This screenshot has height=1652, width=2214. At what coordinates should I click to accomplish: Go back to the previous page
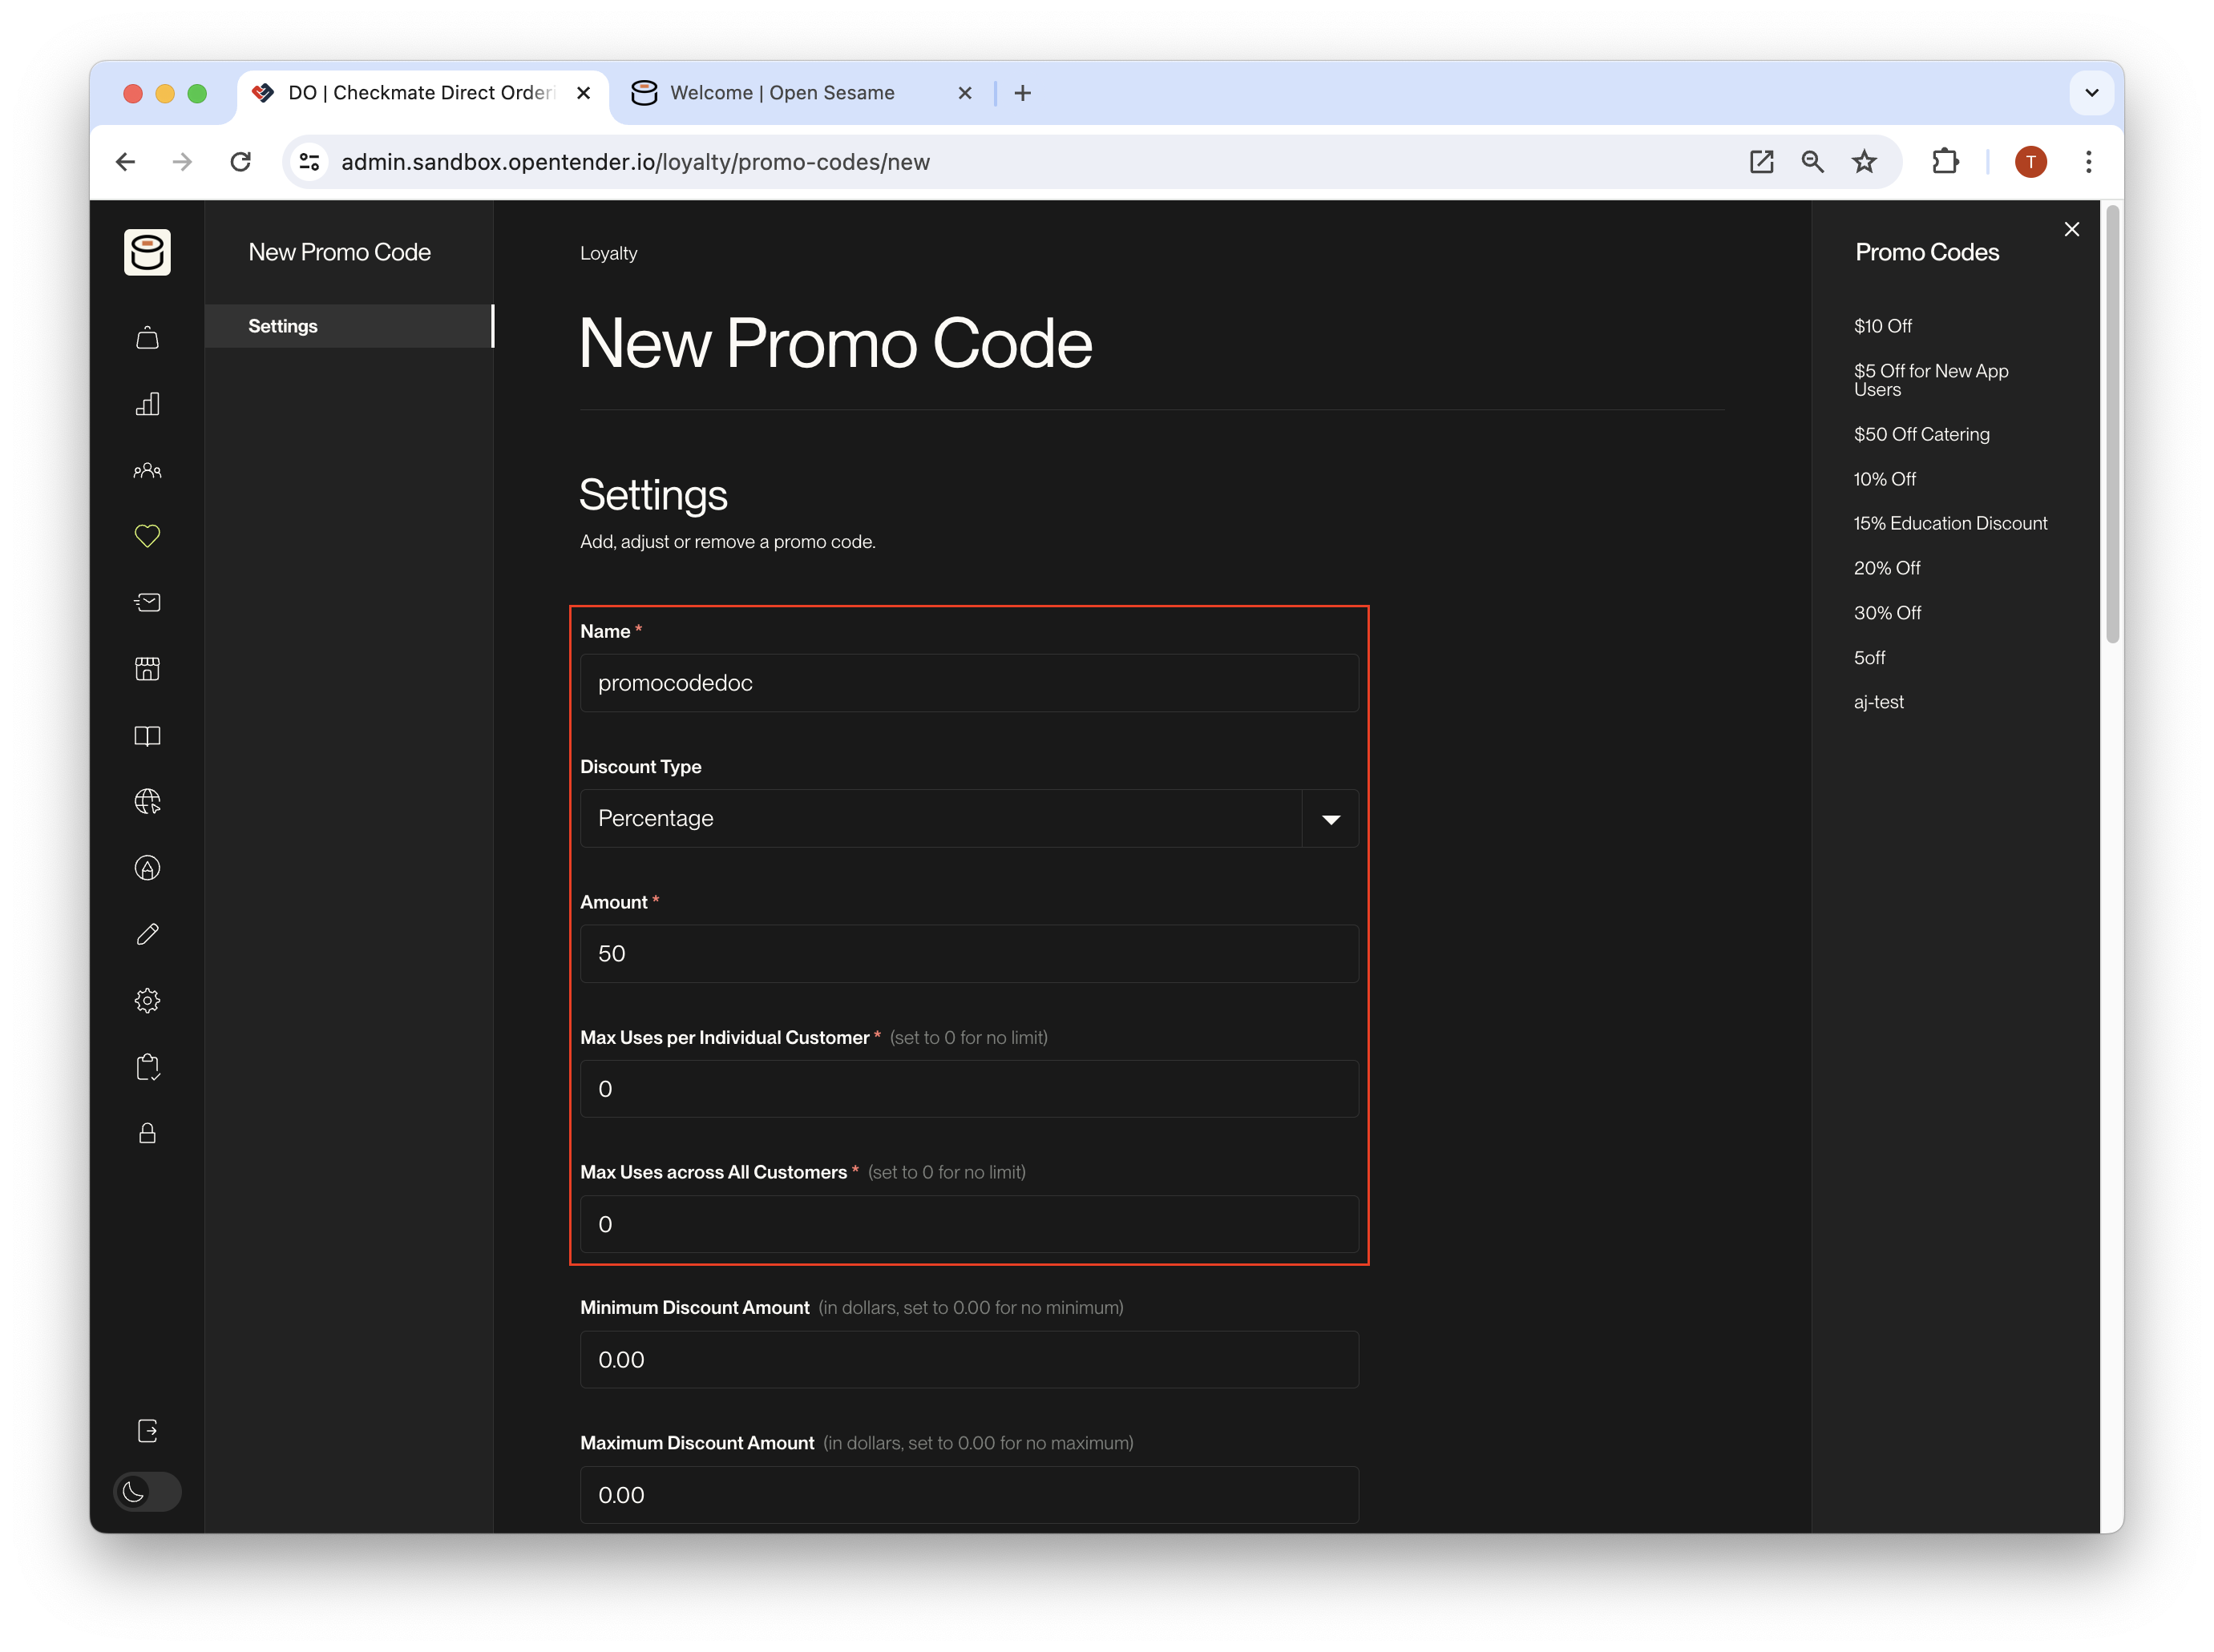pyautogui.click(x=125, y=162)
